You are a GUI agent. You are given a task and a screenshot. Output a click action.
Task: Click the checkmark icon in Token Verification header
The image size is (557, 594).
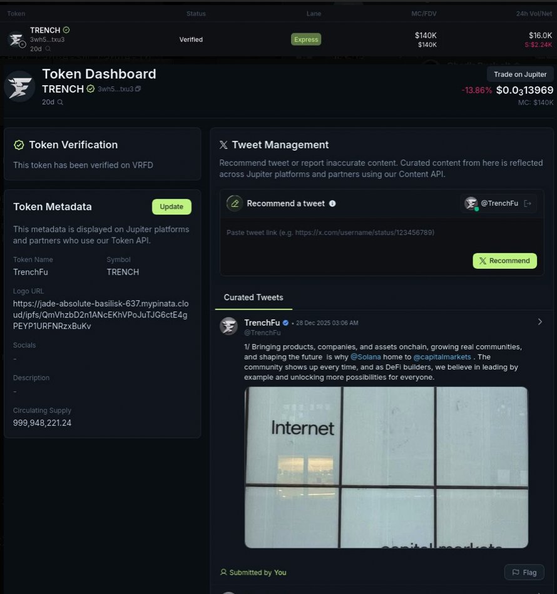(18, 144)
